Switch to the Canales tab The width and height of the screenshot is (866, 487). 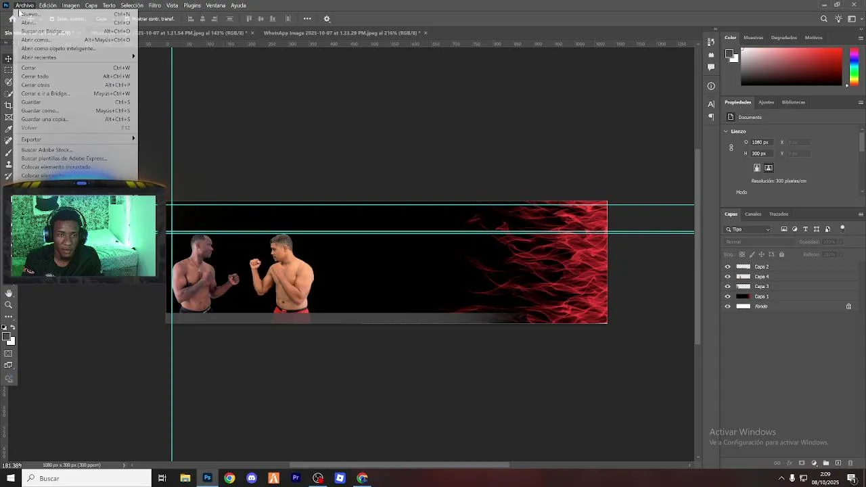(753, 214)
